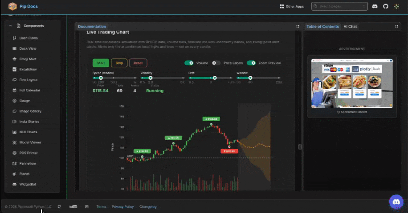This screenshot has width=408, height=213.
Task: Open the floating Discord chat button
Action: 396,201
